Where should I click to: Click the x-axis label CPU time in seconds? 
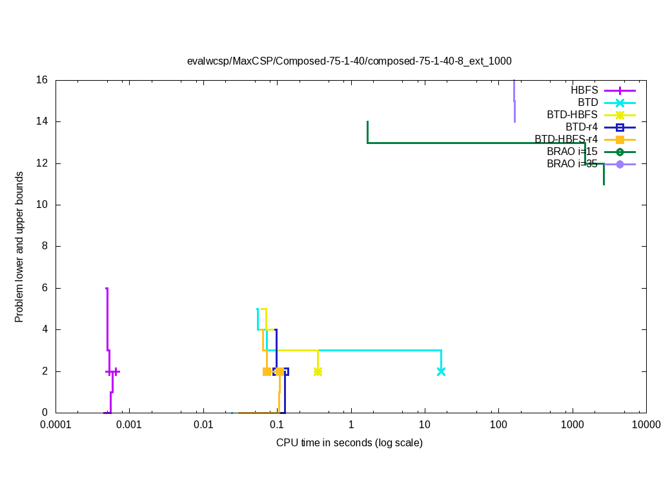coord(349,443)
